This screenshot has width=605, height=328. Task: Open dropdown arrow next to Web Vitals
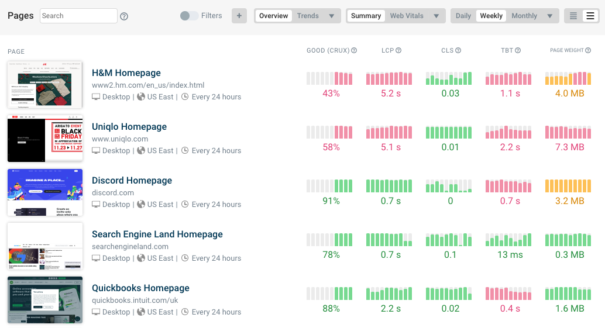coord(436,16)
